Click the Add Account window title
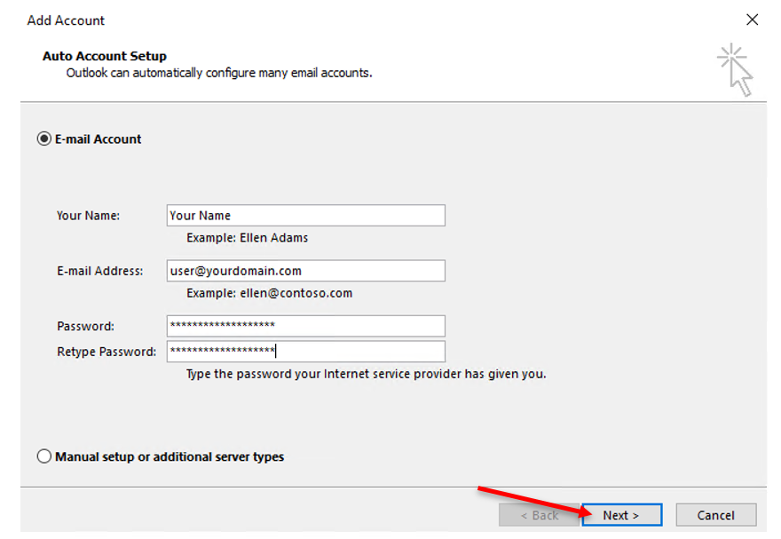 coord(66,20)
